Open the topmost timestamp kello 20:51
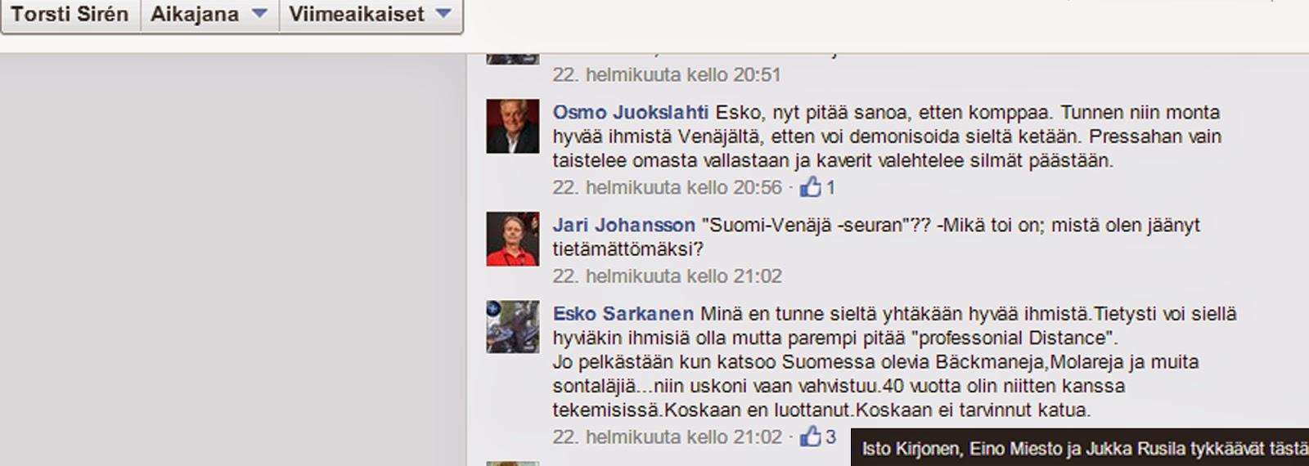This screenshot has width=1309, height=466. (x=667, y=74)
